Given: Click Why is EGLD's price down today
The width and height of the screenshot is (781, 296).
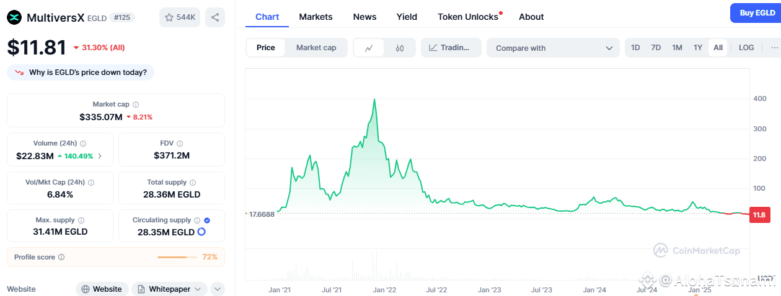Looking at the screenshot, I should pos(81,72).
